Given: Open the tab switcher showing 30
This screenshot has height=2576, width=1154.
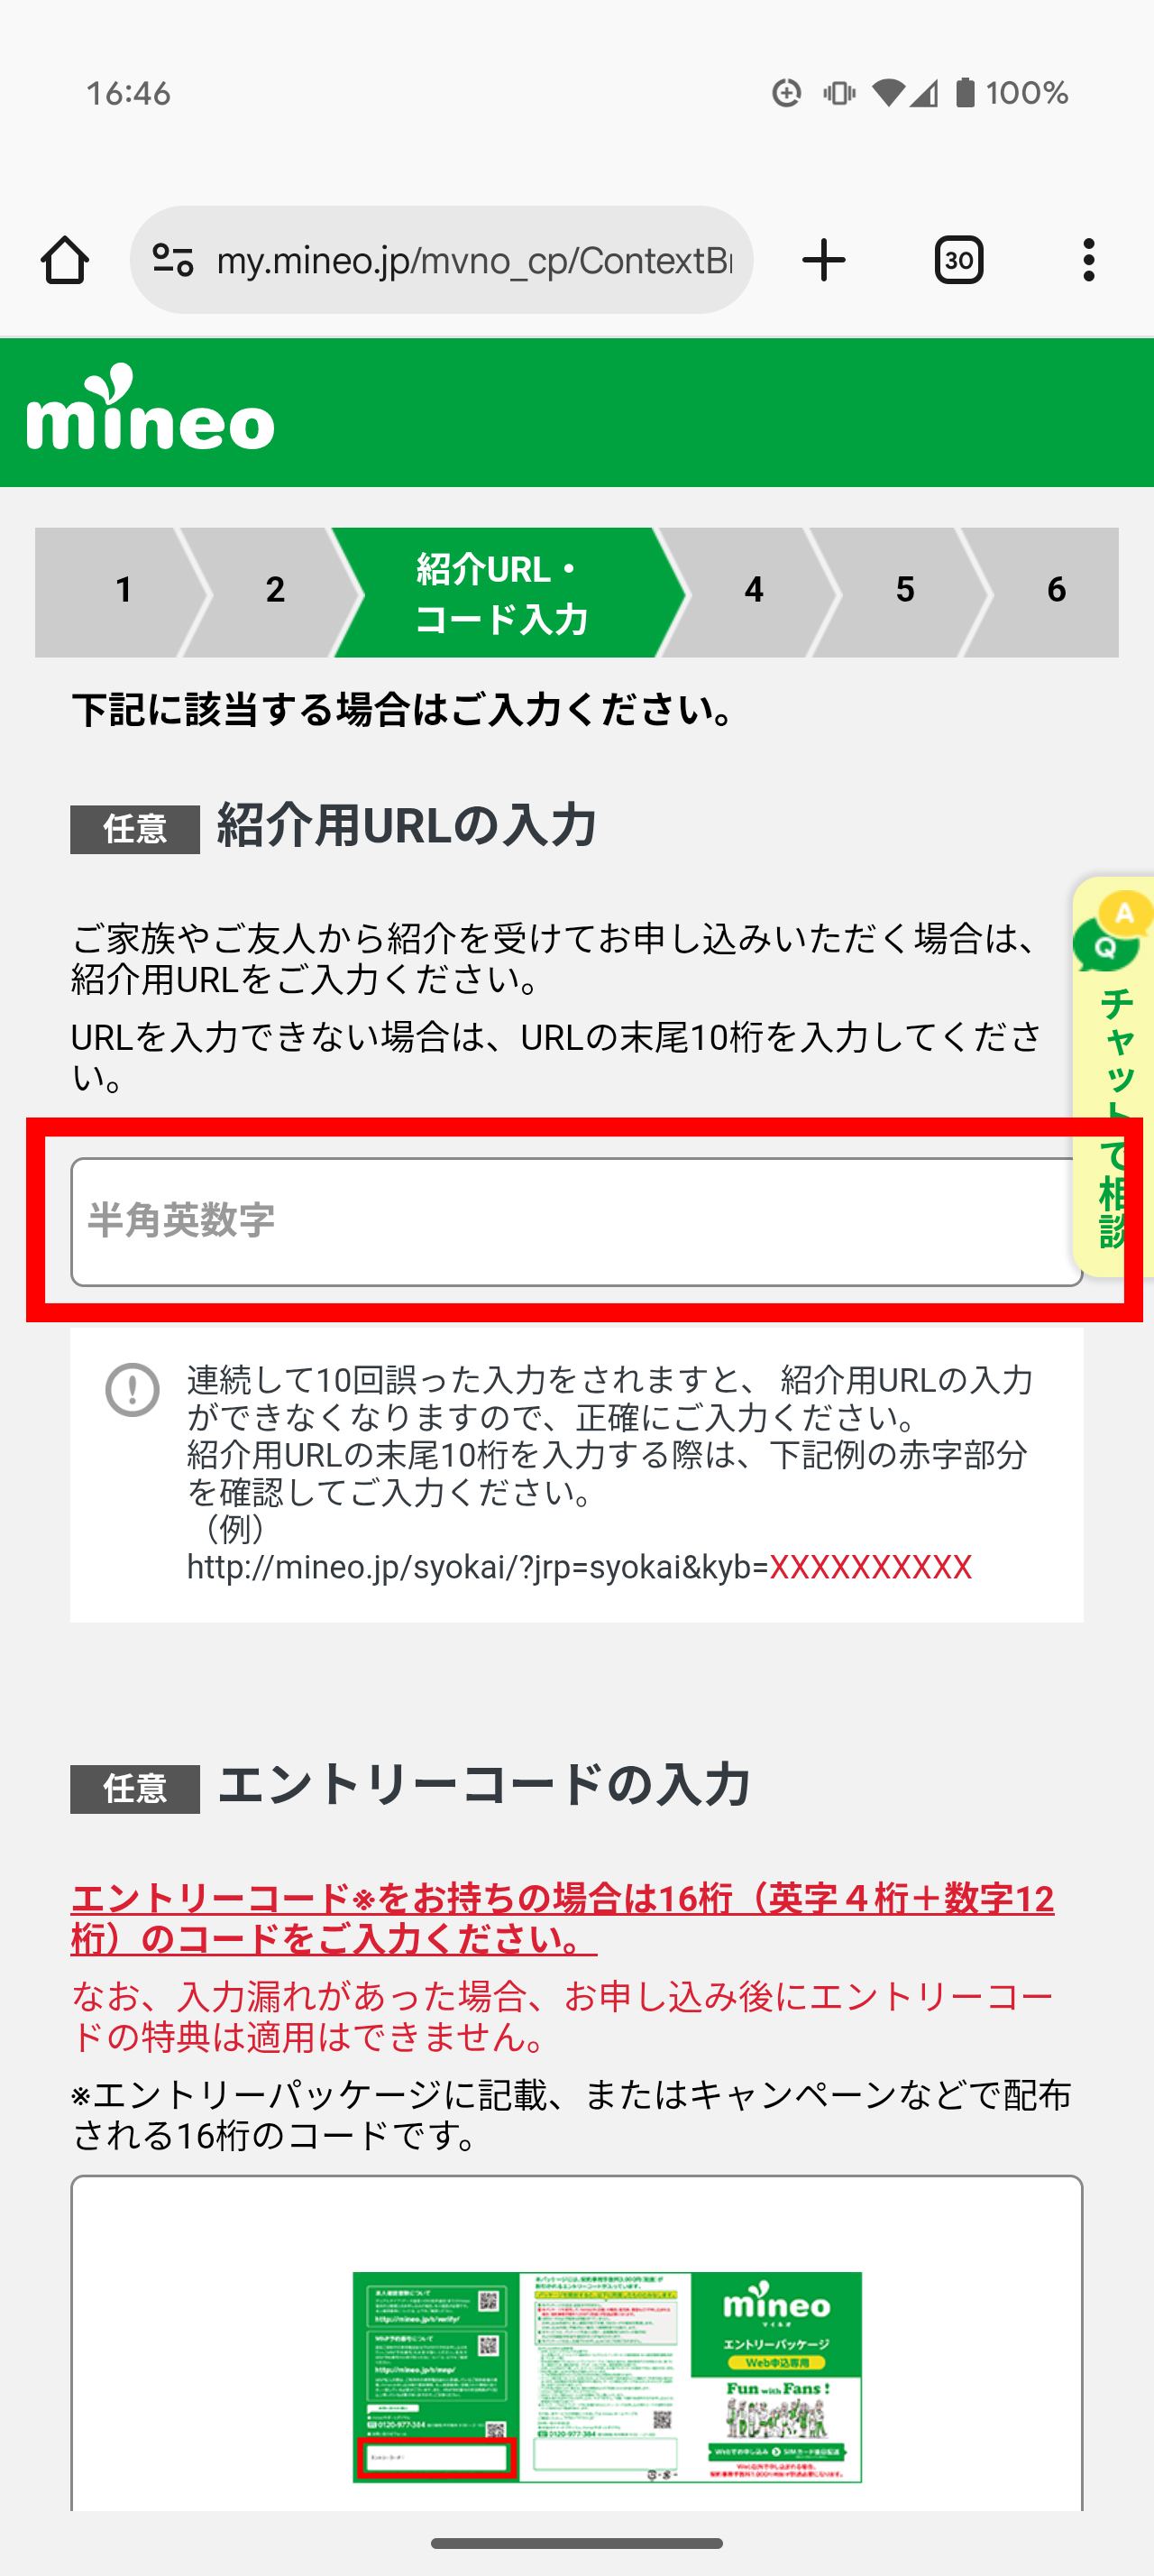Looking at the screenshot, I should point(958,260).
